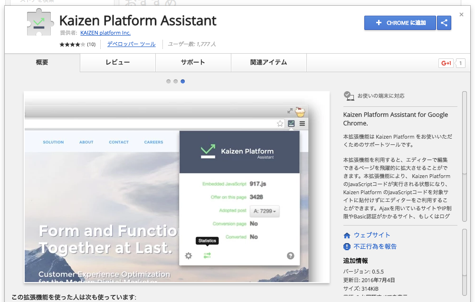Switch to the 概要 tab
475x302 pixels.
(x=42, y=62)
